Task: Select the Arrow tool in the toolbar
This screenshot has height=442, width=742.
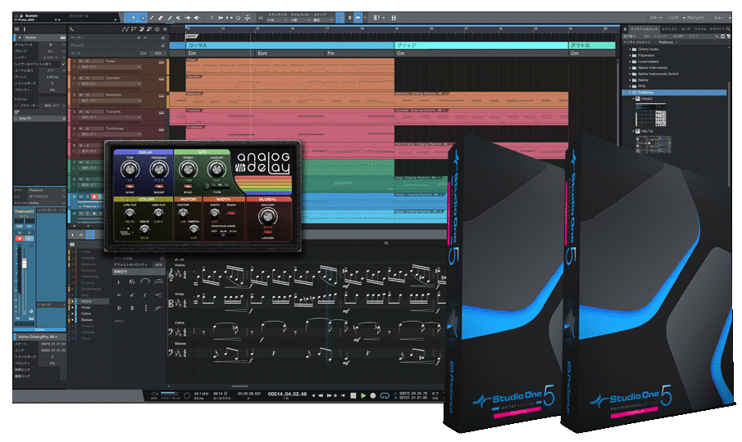Action: tap(134, 18)
